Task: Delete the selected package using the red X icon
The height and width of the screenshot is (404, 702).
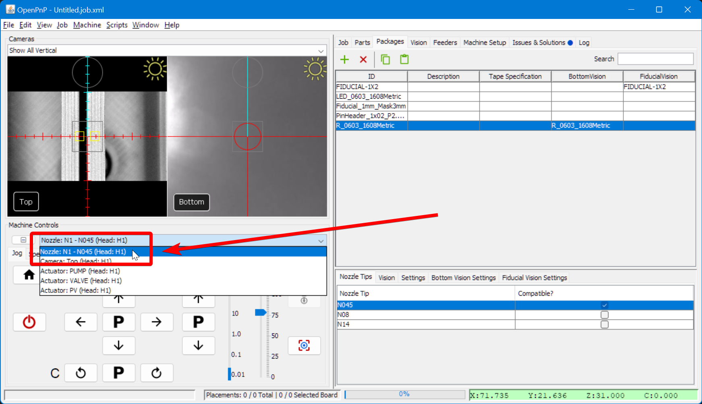Action: [x=363, y=59]
